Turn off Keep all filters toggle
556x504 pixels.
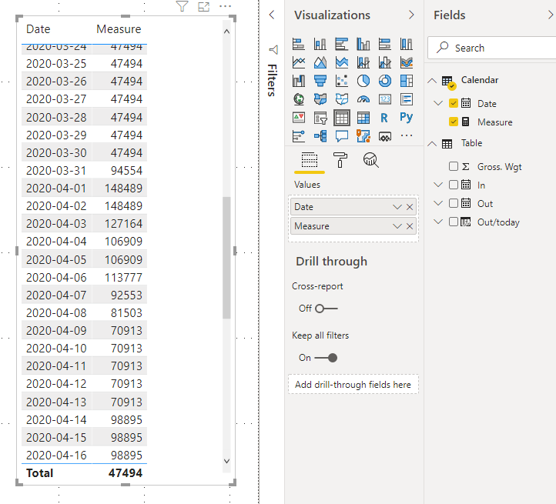click(x=326, y=358)
